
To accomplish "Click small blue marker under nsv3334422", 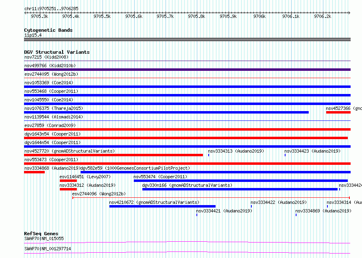I will click(251, 206).
